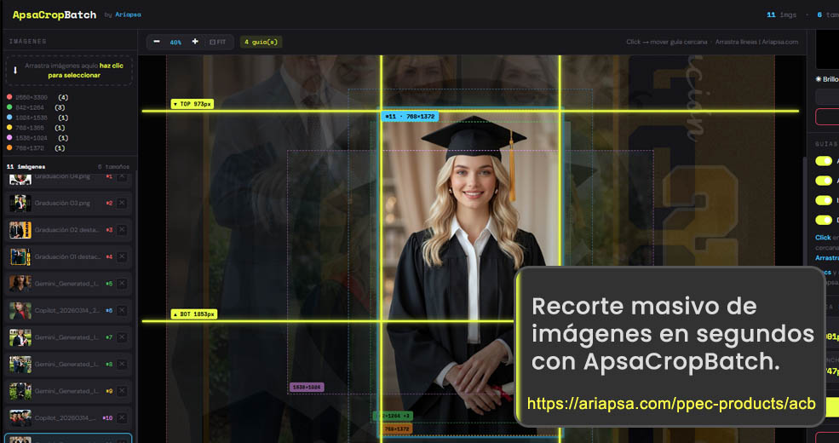Click the X on Gemini image #9
The width and height of the screenshot is (839, 443).
click(122, 391)
